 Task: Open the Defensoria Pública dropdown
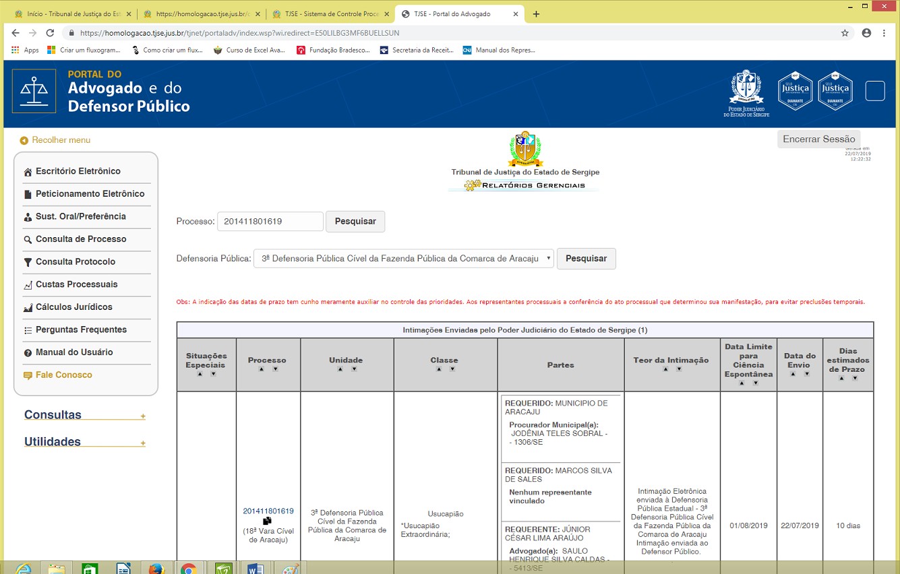pyautogui.click(x=404, y=259)
